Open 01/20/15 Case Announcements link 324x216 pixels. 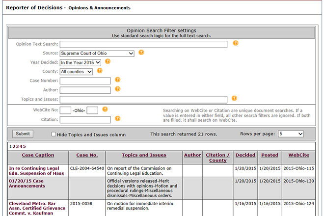(x=27, y=183)
